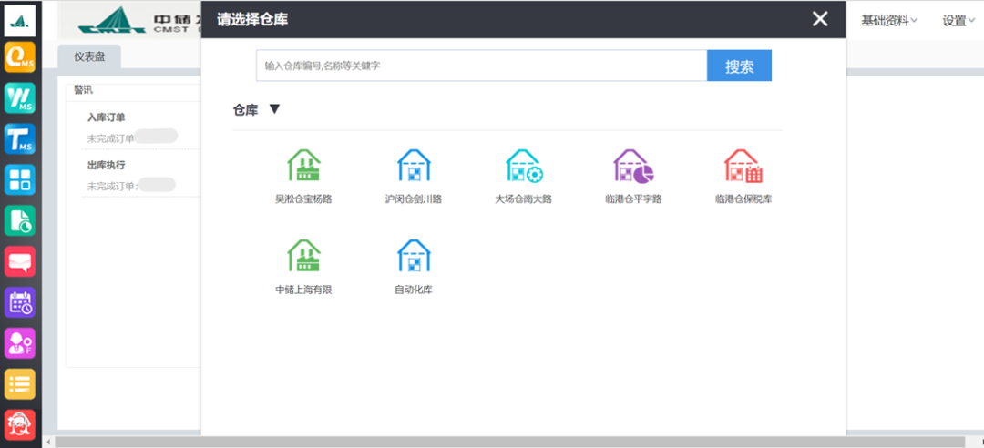Collapse the 仓库 section triangle
Image resolution: width=984 pixels, height=448 pixels.
tap(274, 109)
